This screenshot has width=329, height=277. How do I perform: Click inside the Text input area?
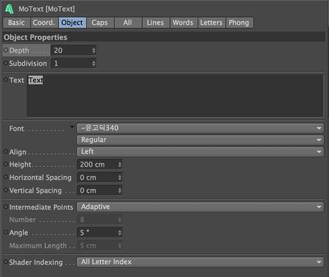click(175, 96)
